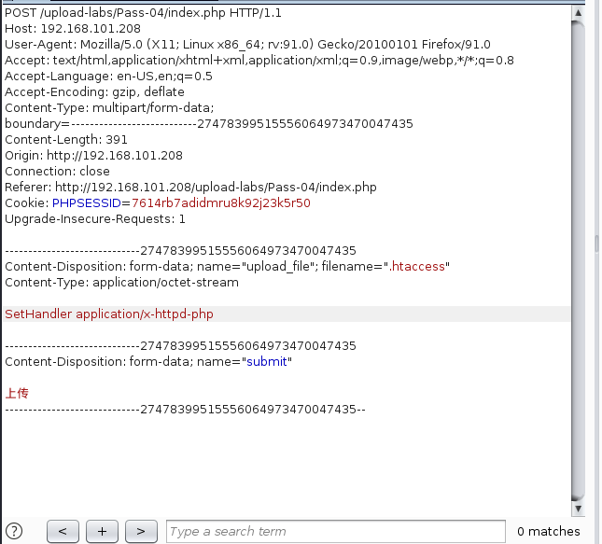The height and width of the screenshot is (544, 602).
Task: Click the 'Accept-Encoding: gzip, deflate' line
Action: 94,92
